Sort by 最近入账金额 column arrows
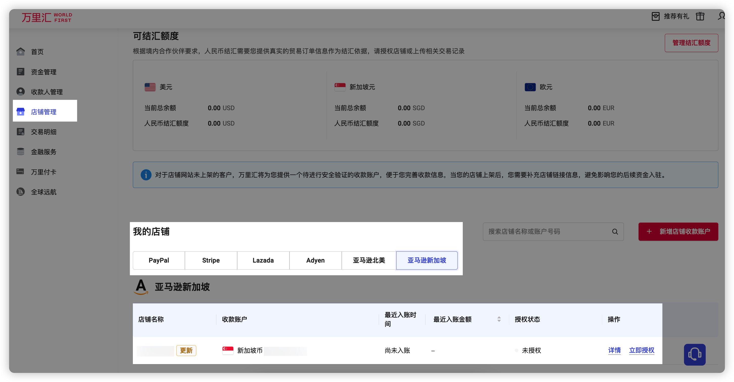Screen dimensions: 734x382 click(x=499, y=319)
